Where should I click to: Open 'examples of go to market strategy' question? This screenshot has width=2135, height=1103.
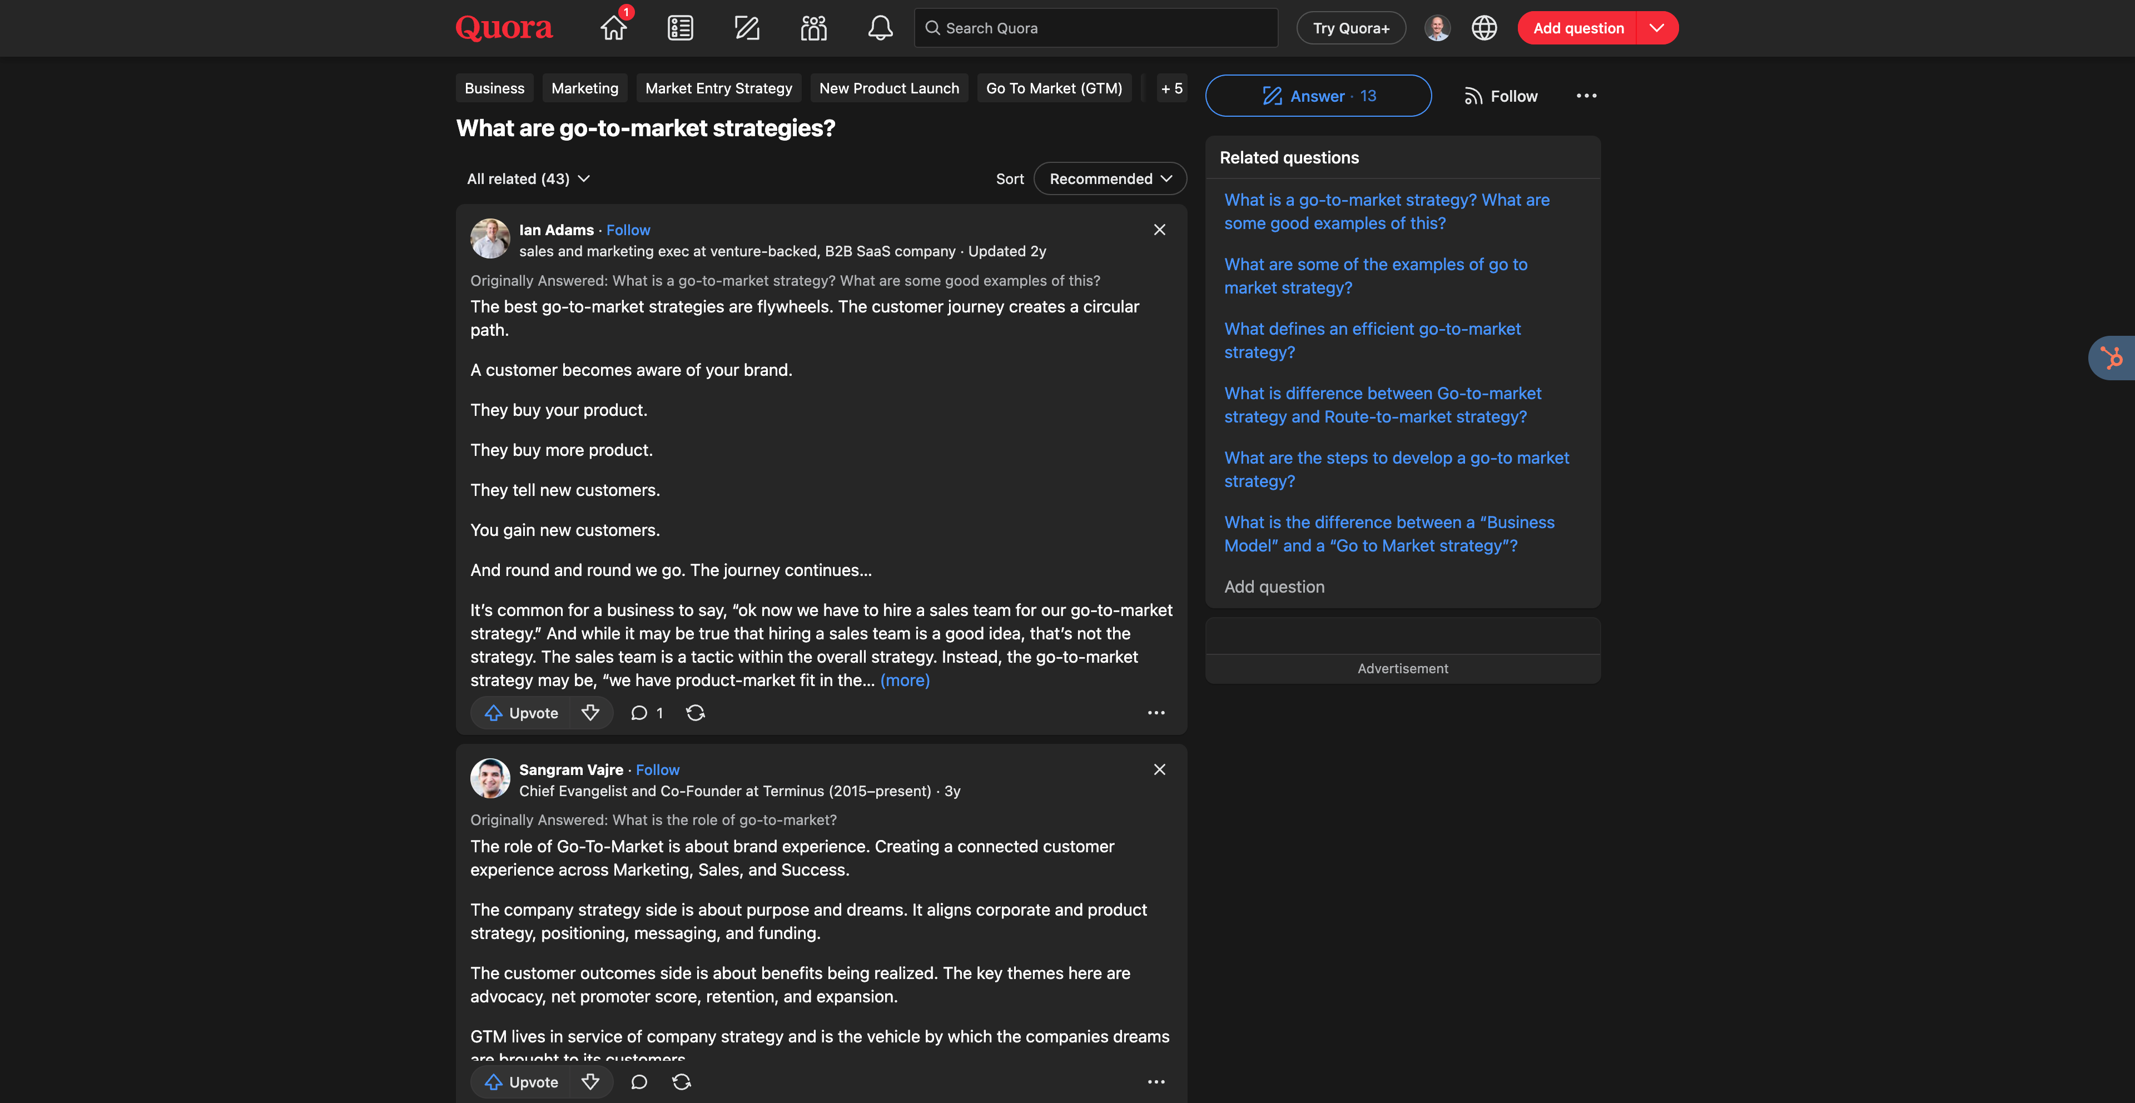coord(1376,276)
